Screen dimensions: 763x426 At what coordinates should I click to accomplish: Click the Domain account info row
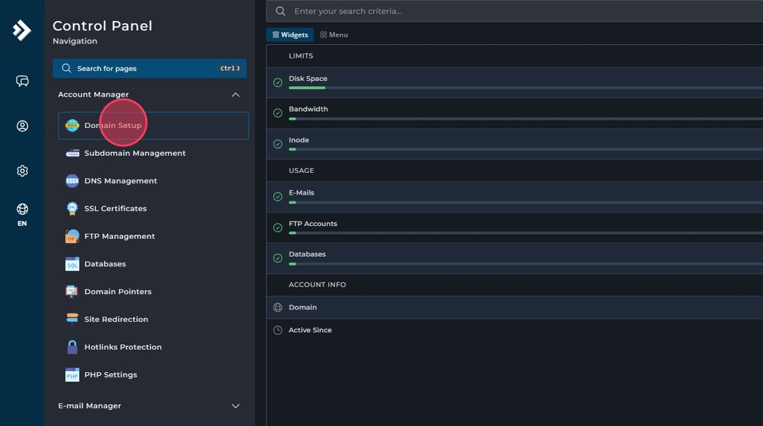point(515,308)
